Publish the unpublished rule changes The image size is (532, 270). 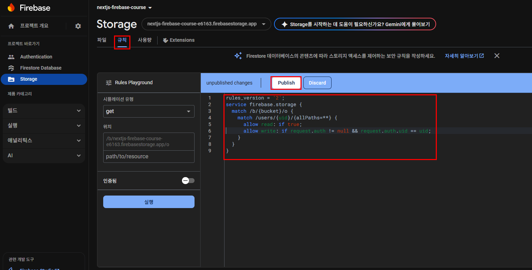[x=286, y=83]
